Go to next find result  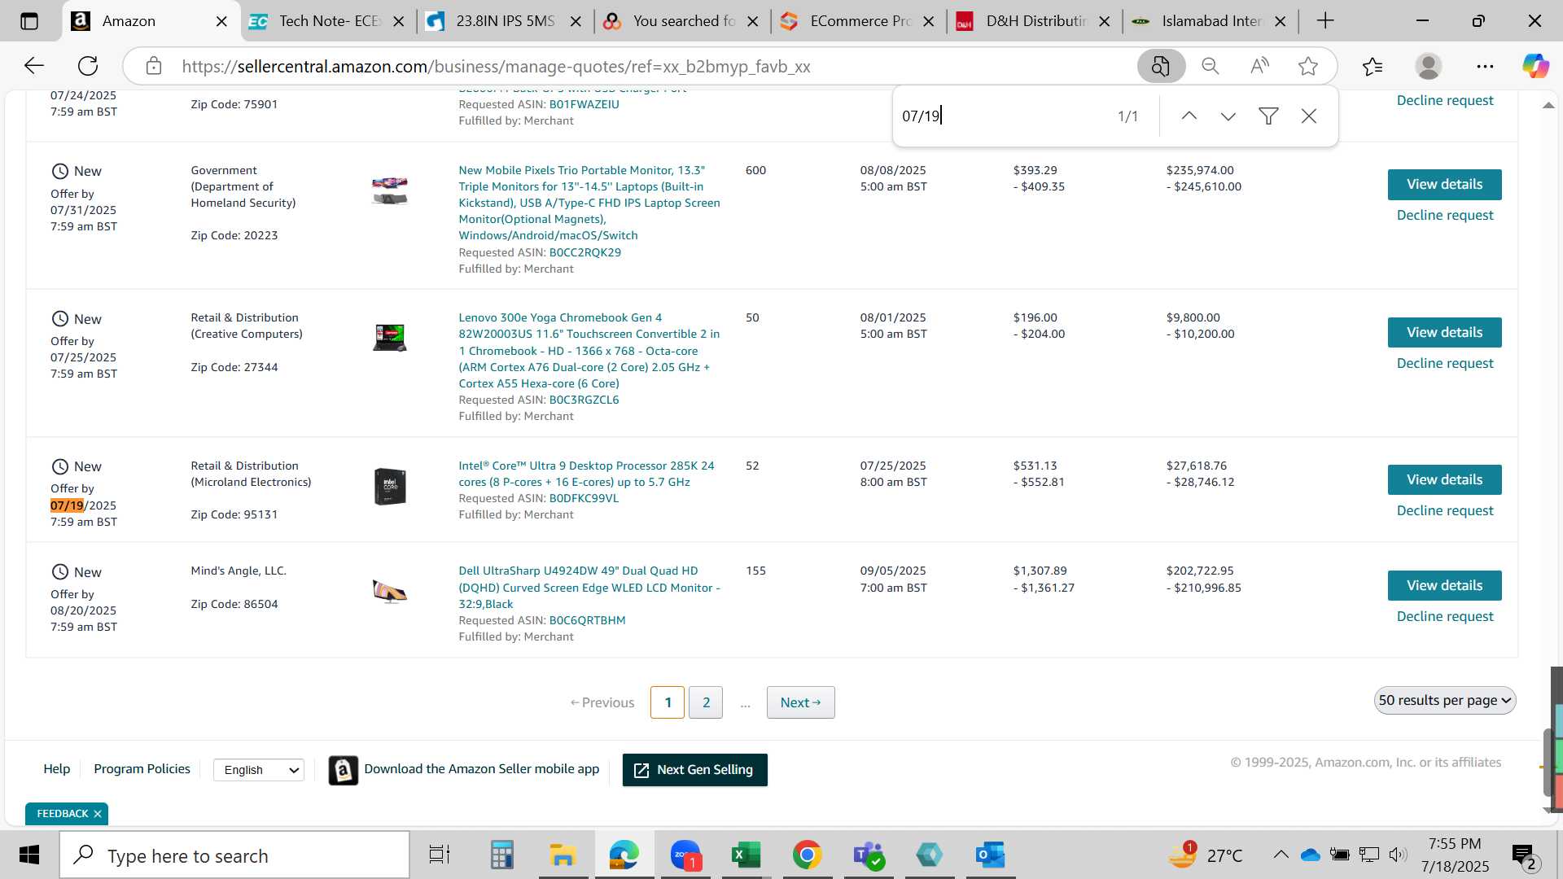pos(1228,116)
